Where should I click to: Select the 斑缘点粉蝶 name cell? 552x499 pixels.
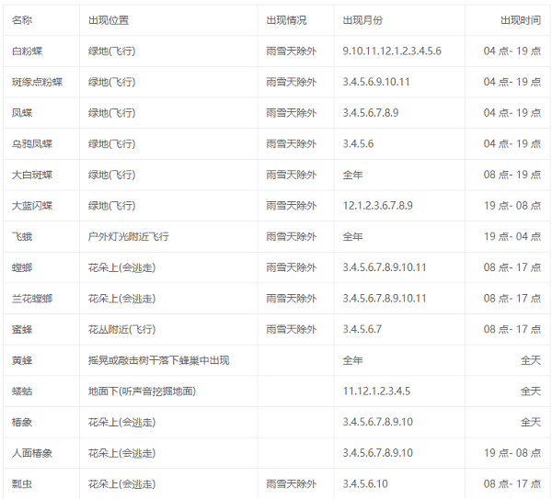37,82
